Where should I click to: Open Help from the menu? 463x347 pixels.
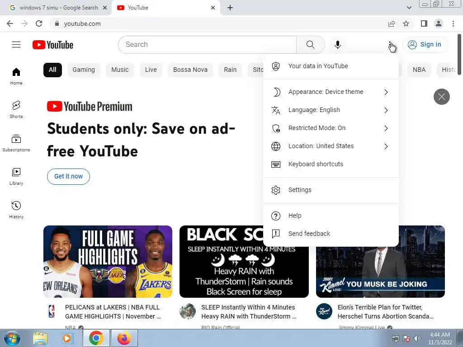click(331, 216)
